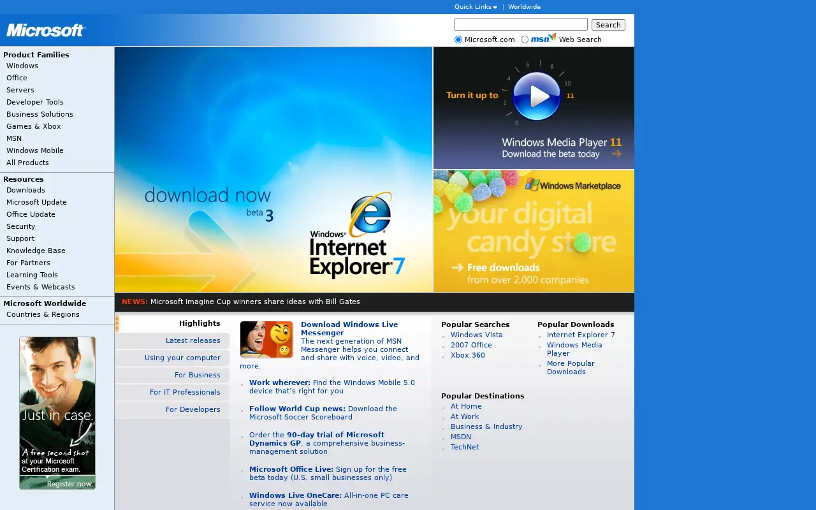Open Windows in Product Families

(x=22, y=66)
